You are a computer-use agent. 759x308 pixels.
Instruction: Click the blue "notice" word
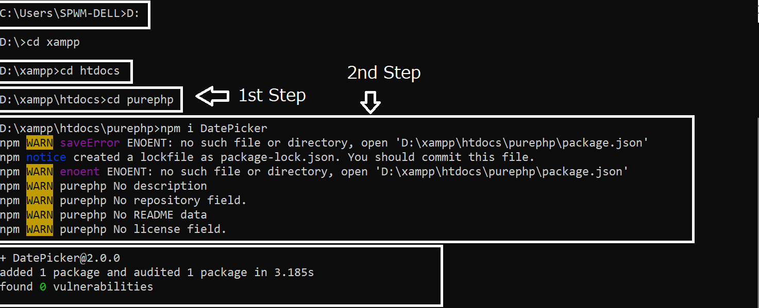46,157
